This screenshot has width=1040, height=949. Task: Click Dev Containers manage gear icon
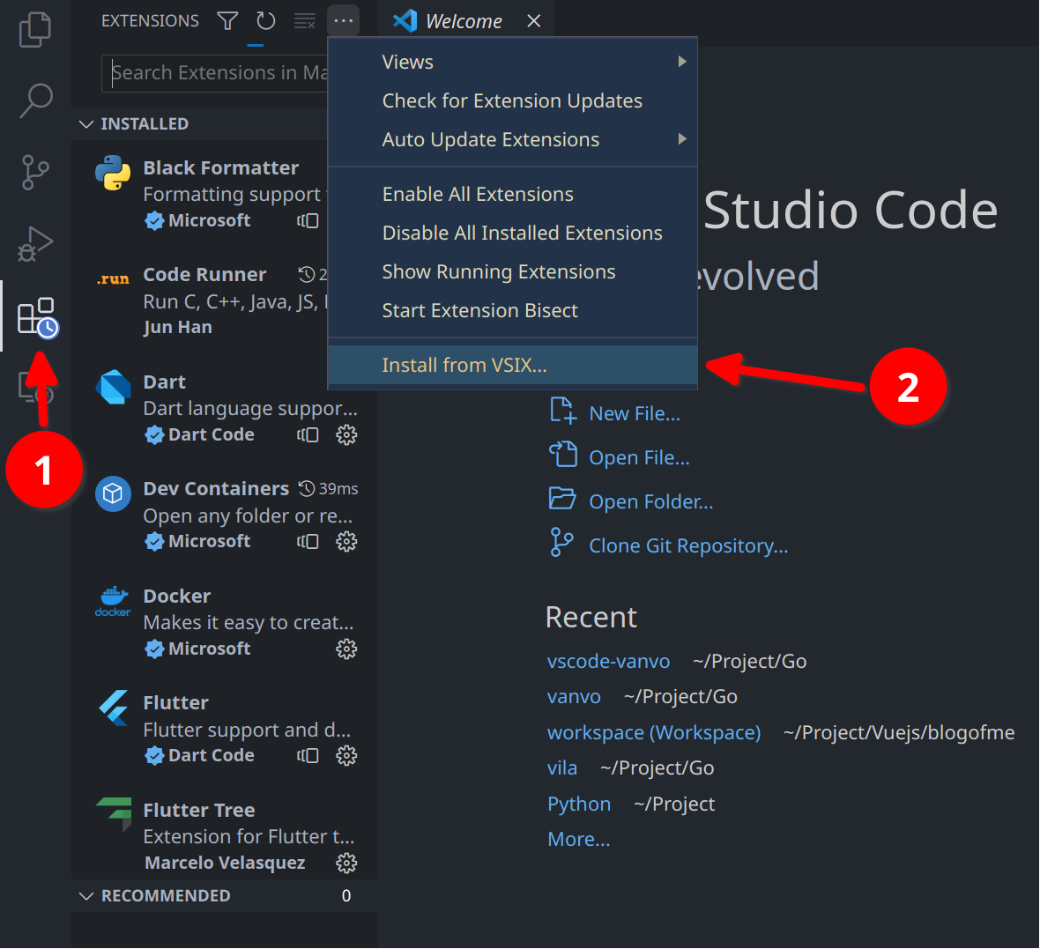pos(346,542)
